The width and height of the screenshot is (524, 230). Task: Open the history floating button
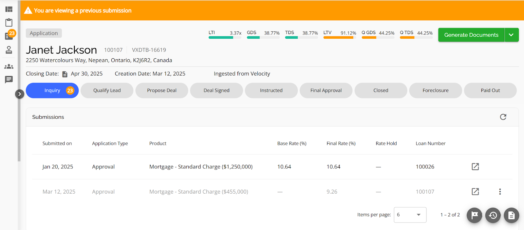pos(493,215)
